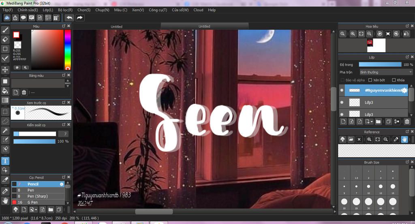
Task: Create a new layer in Layers panel
Action: [343, 122]
